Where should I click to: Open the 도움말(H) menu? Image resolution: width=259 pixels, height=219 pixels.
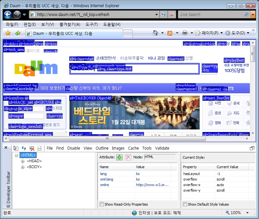[x=112, y=24]
